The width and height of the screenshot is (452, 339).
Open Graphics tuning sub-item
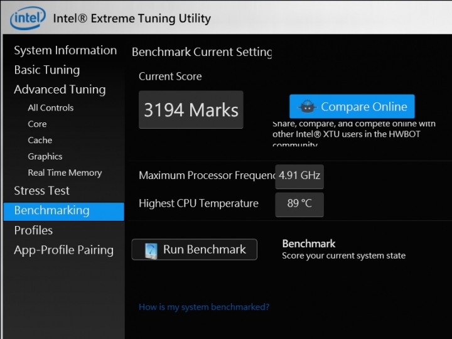coord(45,156)
